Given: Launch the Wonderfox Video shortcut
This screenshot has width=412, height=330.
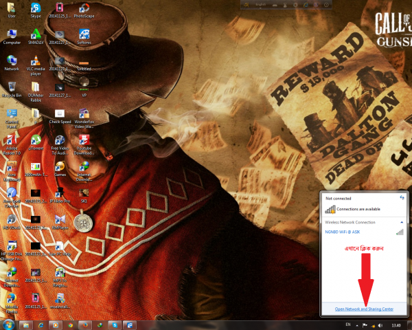Looking at the screenshot, I should click(x=84, y=118).
